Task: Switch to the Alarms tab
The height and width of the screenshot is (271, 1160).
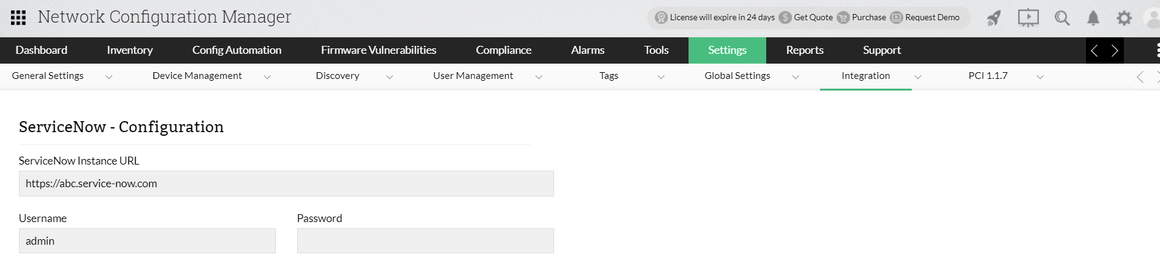Action: click(588, 50)
